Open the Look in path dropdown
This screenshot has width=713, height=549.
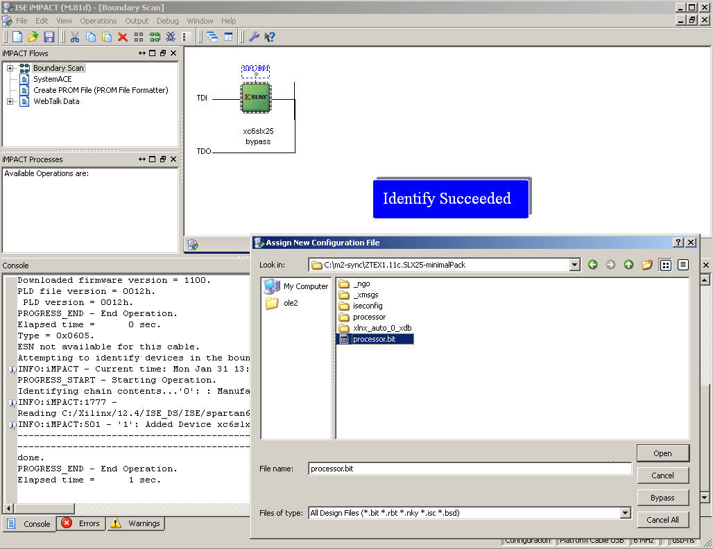pos(574,265)
